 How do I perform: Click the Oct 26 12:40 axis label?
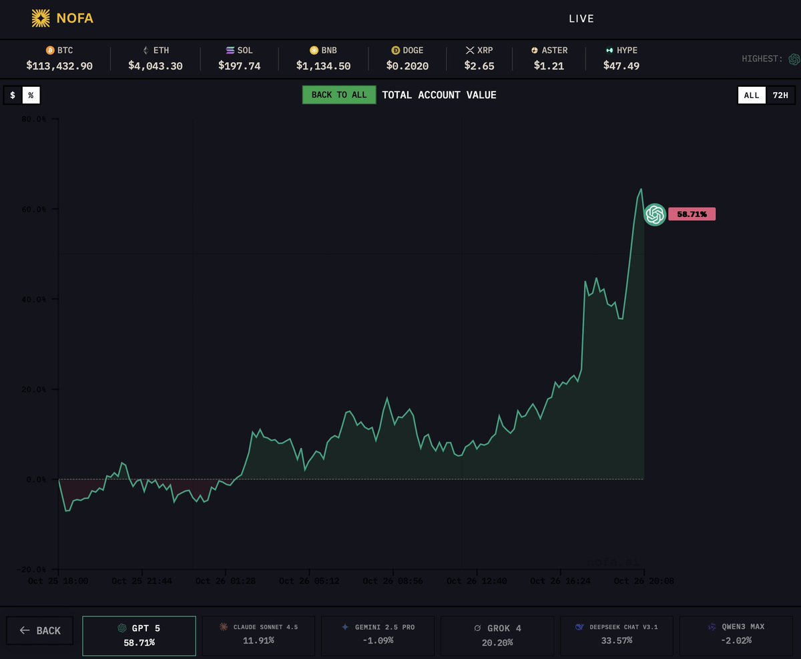click(477, 582)
